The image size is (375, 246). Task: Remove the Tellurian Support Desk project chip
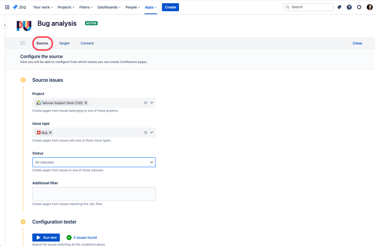click(x=86, y=102)
